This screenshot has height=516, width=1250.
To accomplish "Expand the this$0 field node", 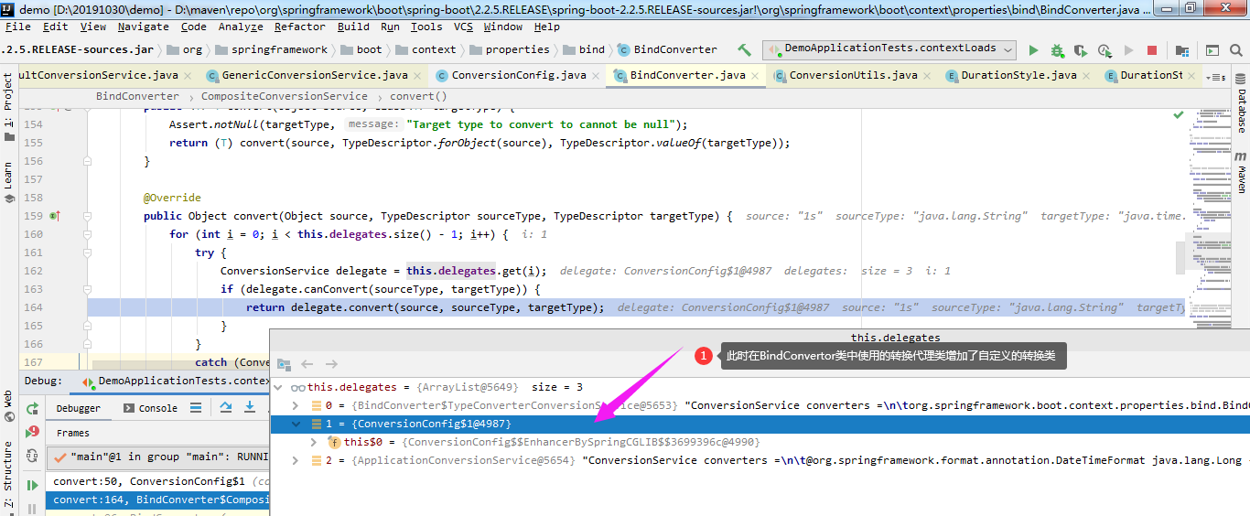I will tap(313, 442).
